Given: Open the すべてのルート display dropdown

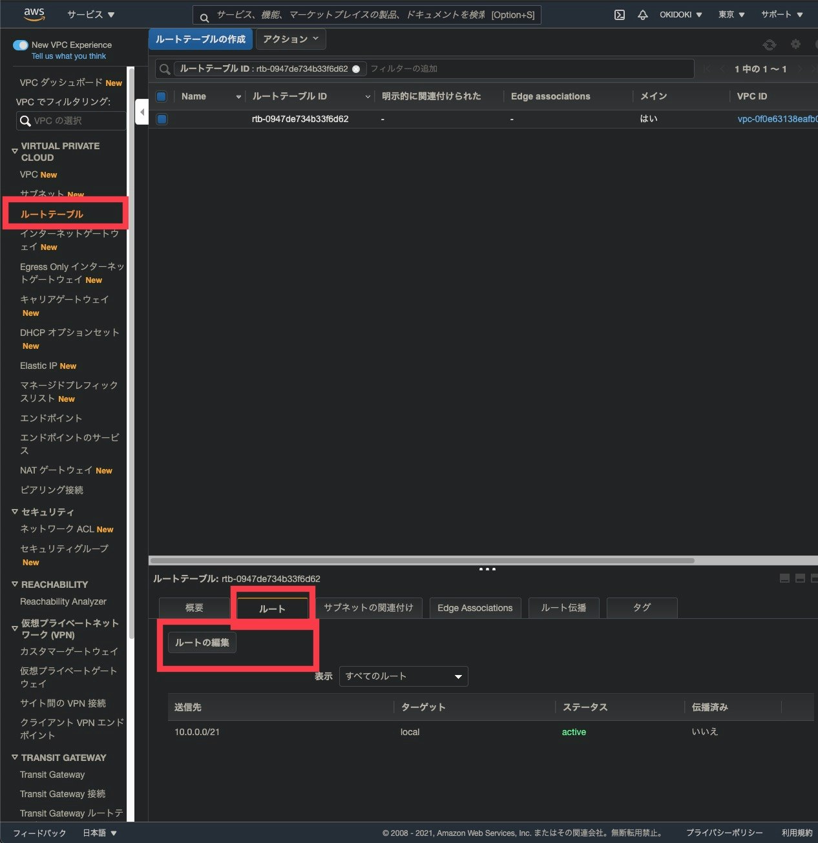Looking at the screenshot, I should point(403,676).
